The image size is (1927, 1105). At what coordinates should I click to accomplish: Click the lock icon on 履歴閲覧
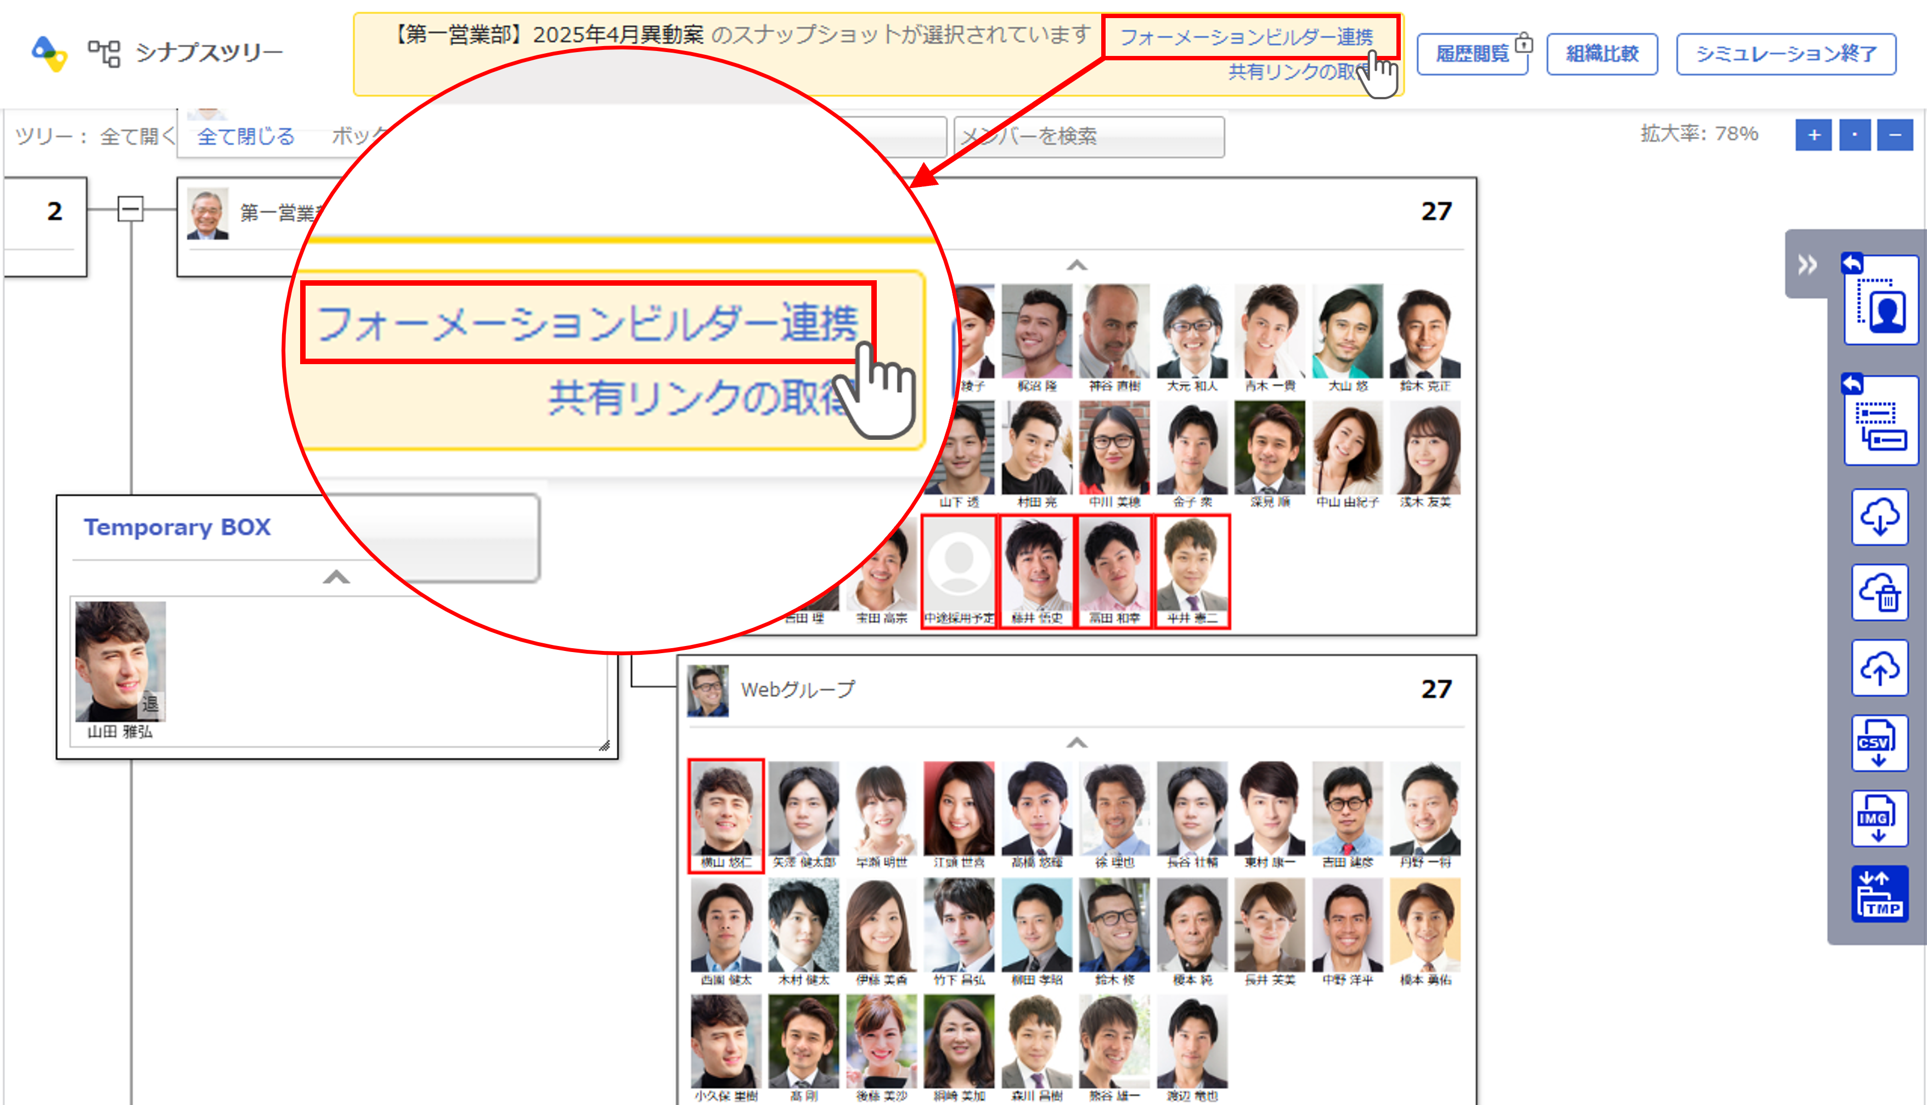[x=1524, y=43]
